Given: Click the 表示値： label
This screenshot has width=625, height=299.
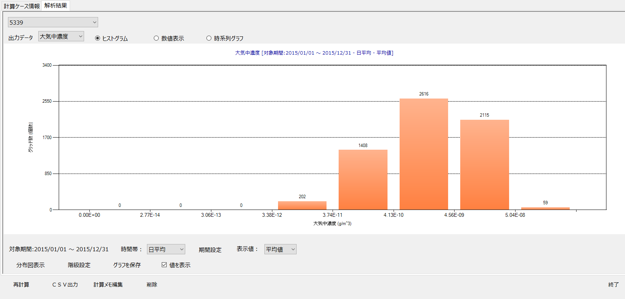Looking at the screenshot, I should (x=248, y=249).
